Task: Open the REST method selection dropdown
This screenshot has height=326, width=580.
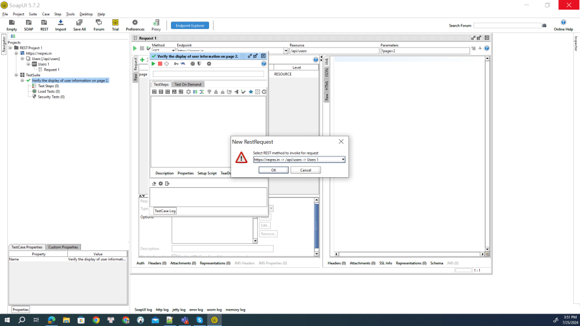Action: (x=343, y=160)
